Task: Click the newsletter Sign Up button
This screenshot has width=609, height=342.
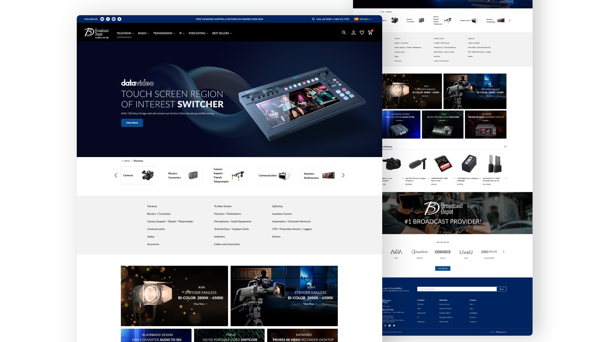Action: click(x=501, y=289)
